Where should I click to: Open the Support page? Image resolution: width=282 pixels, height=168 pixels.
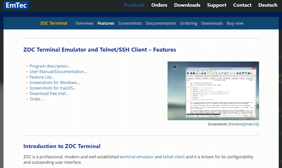[216, 5]
